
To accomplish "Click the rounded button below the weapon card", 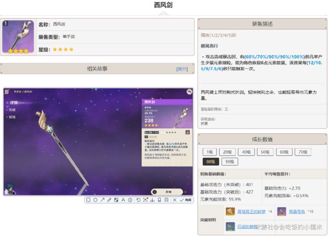I will pos(167,192).
